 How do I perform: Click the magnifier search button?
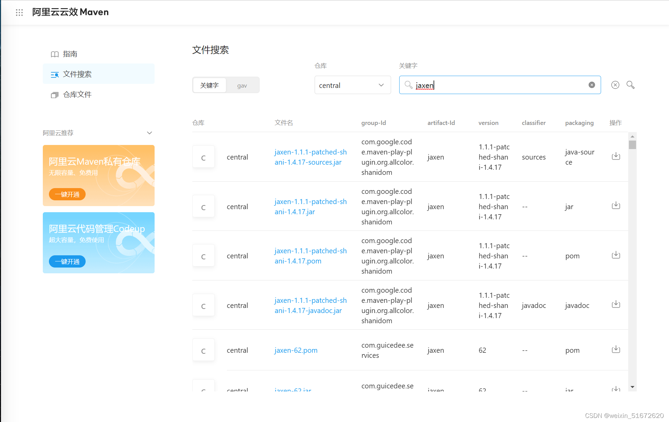point(631,85)
